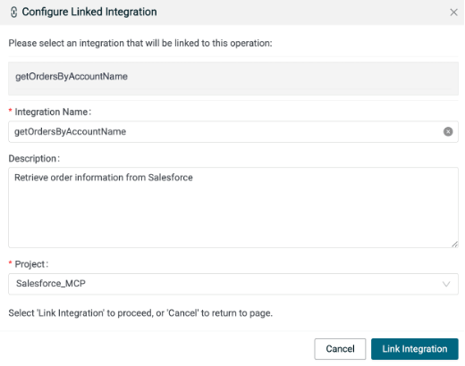The image size is (465, 366).
Task: Close the Configure Linked Integration dialog
Action: (x=453, y=12)
